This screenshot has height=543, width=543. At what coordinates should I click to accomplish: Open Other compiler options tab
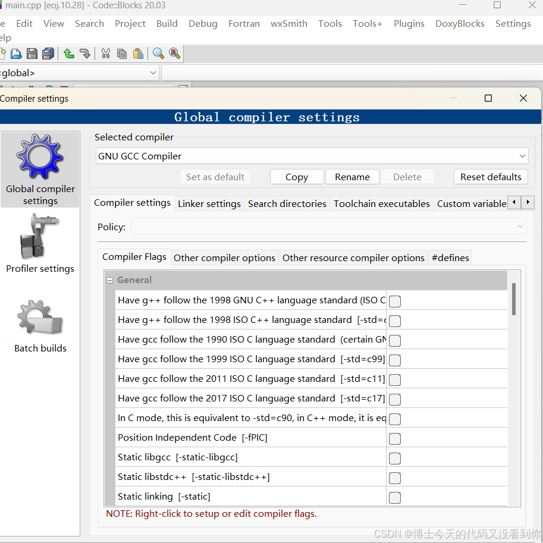pyautogui.click(x=224, y=258)
